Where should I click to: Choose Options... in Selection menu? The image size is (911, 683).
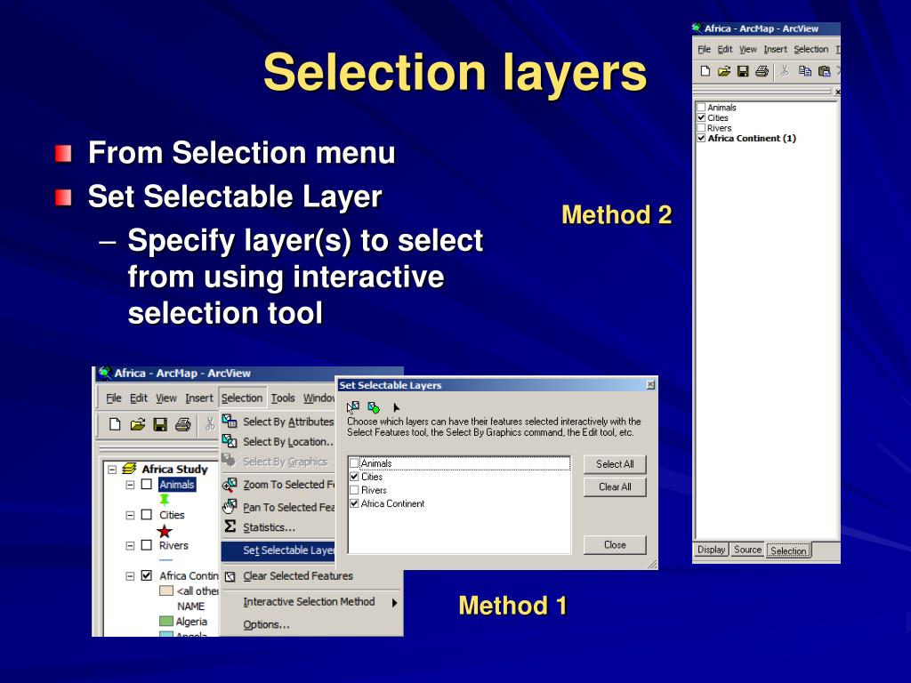265,624
